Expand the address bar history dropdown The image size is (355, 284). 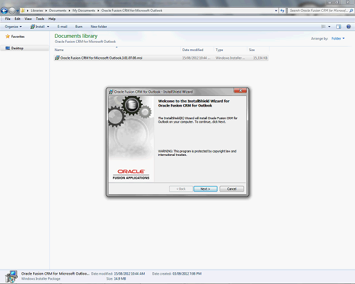(x=276, y=11)
